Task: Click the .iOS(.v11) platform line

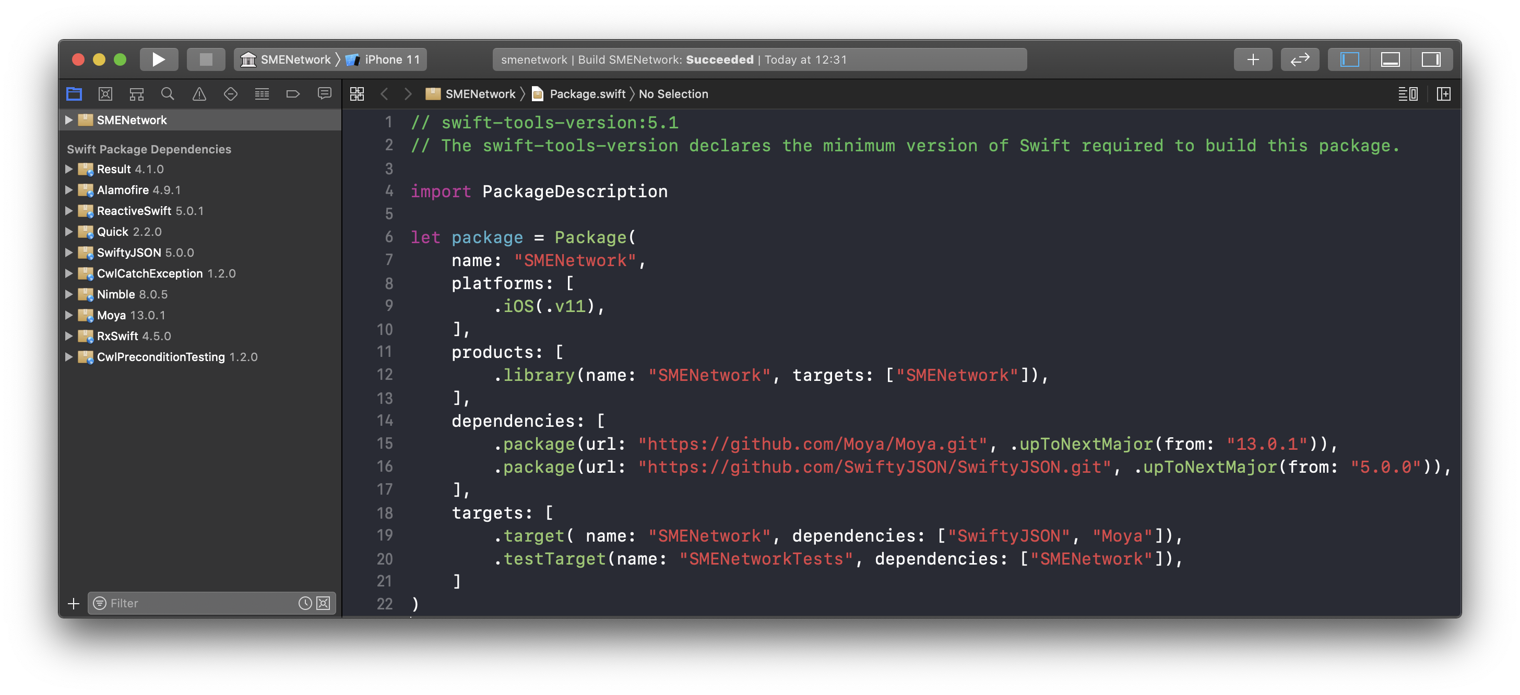Action: 550,306
